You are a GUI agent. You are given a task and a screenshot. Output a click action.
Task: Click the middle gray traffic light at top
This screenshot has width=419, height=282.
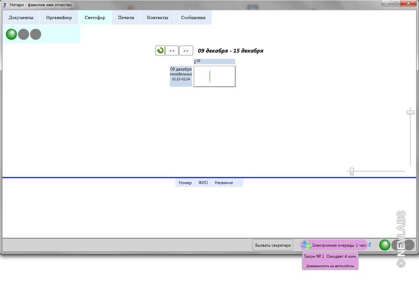[x=23, y=34]
